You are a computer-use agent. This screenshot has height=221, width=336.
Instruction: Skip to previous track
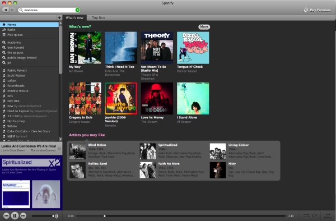[6, 215]
